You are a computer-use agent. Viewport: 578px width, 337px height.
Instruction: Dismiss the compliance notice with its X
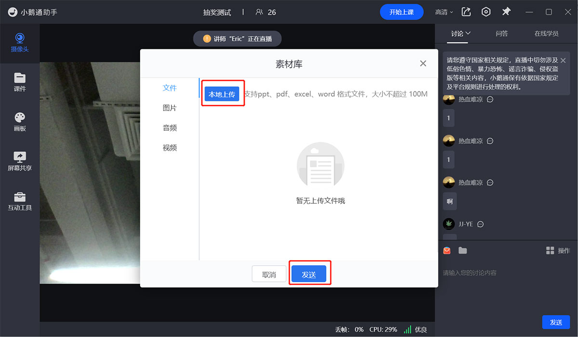point(563,61)
